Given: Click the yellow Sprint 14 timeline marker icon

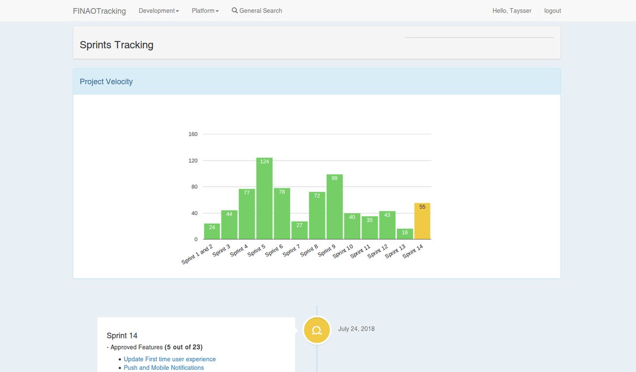Looking at the screenshot, I should click(x=317, y=330).
